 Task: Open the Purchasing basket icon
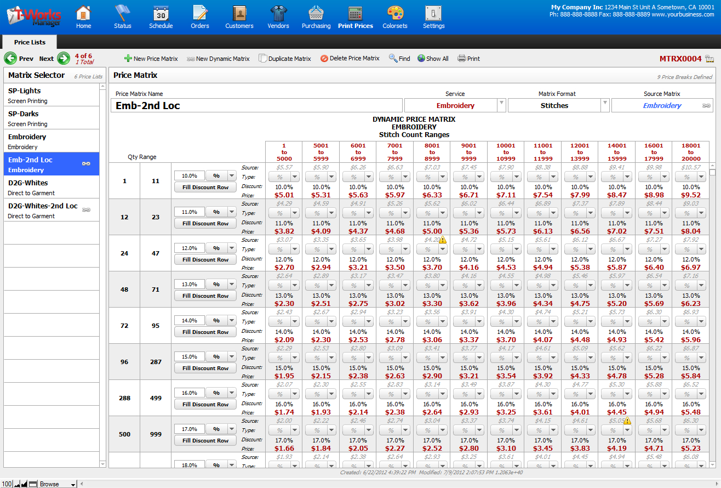click(x=316, y=13)
